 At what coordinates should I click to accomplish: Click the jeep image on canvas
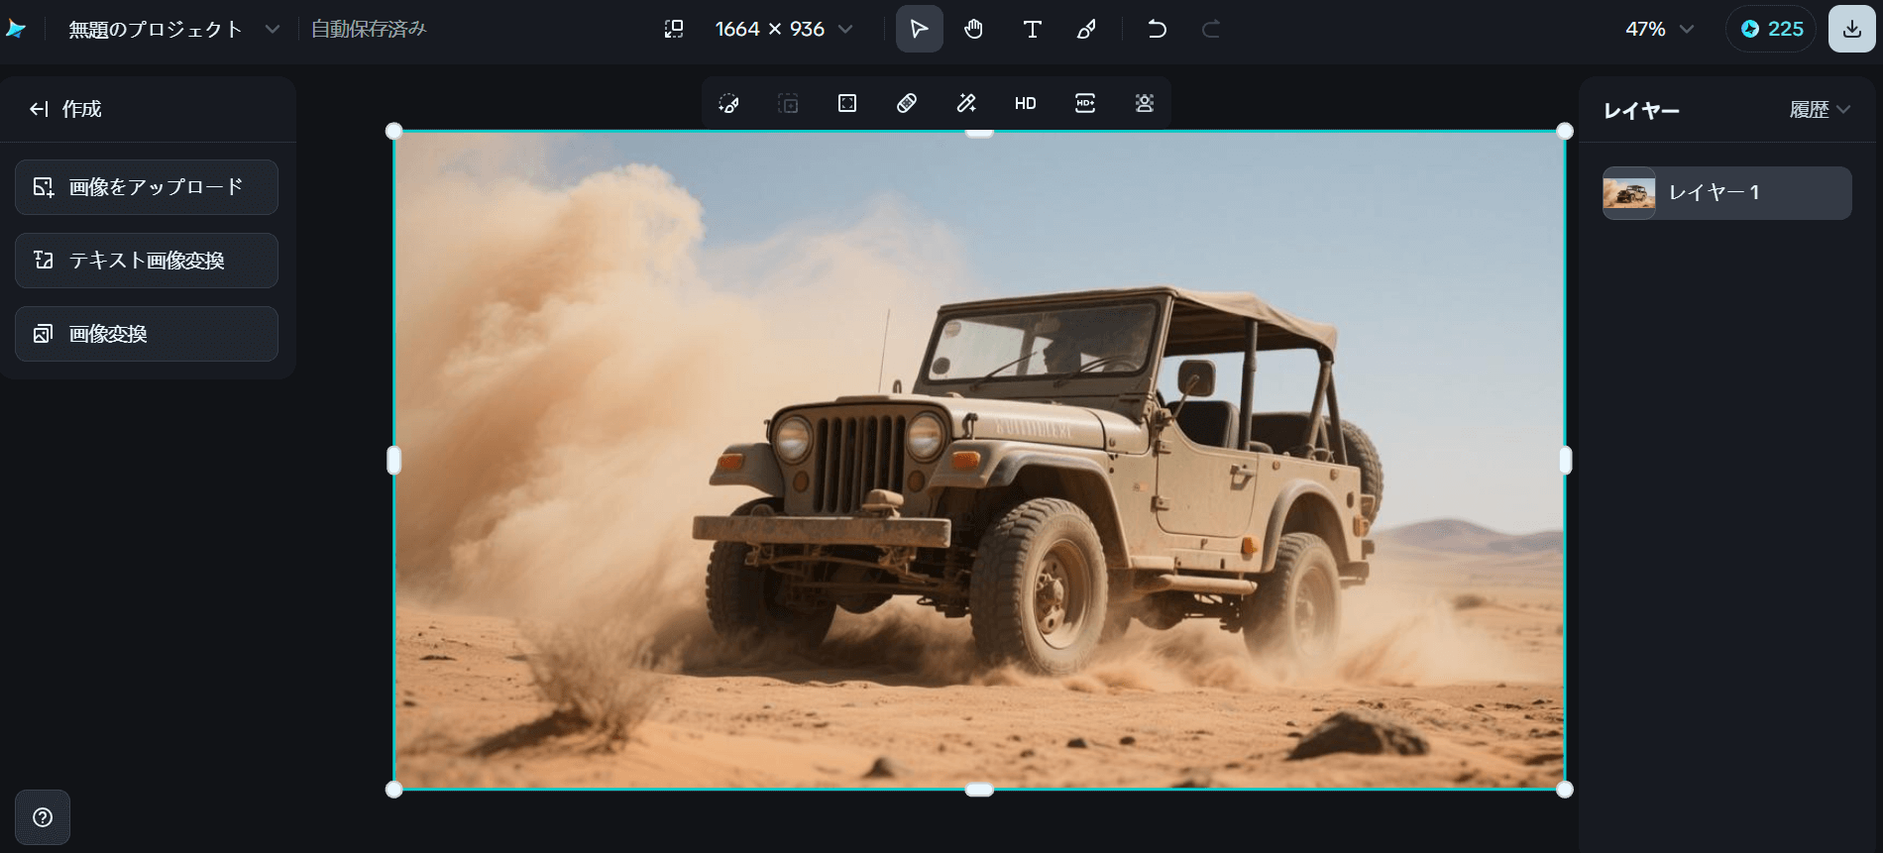coord(979,461)
